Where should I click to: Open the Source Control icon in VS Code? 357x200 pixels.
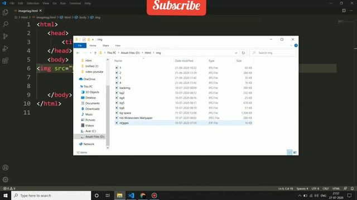[x=5, y=36]
